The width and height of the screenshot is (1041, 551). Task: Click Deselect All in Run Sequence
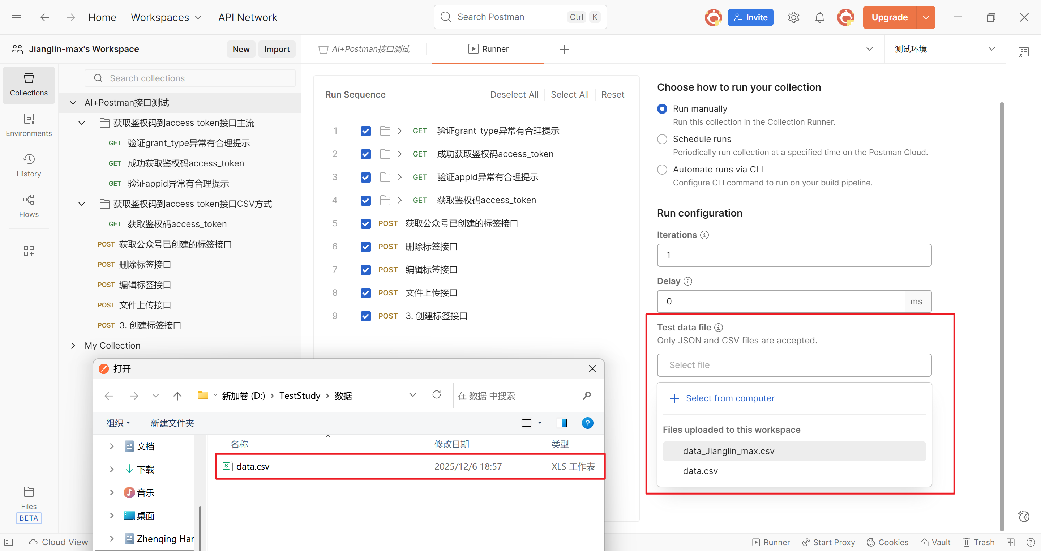point(514,95)
